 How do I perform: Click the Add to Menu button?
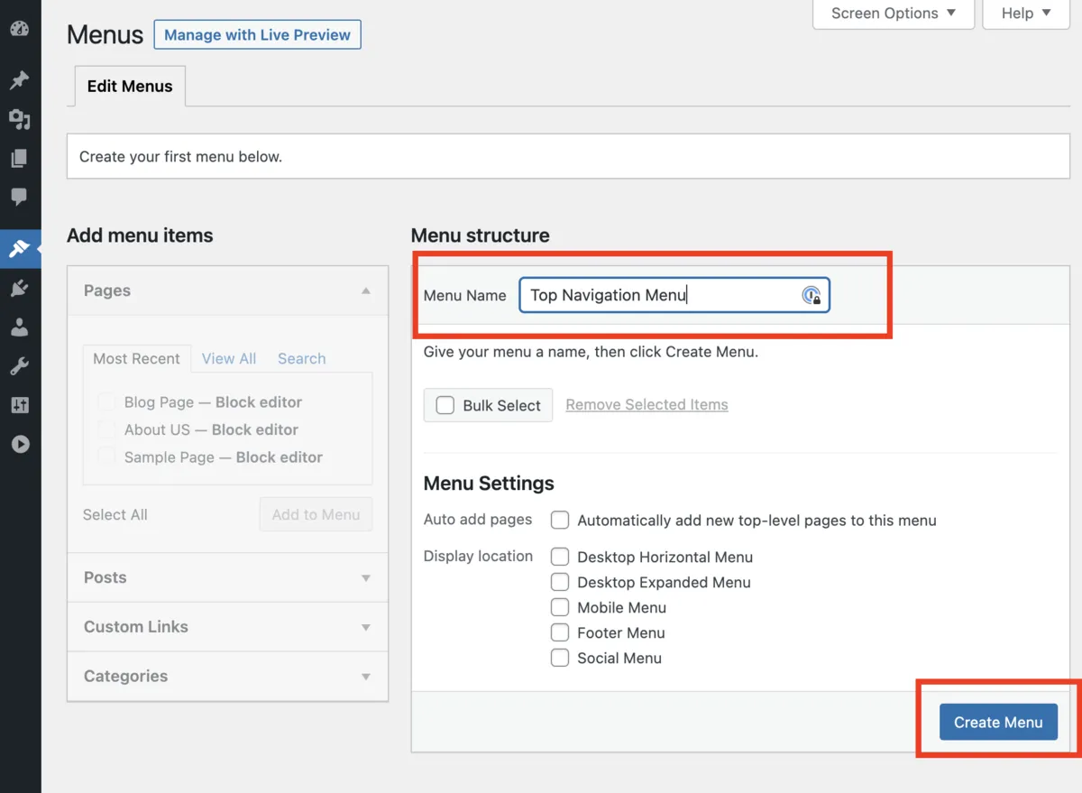316,514
